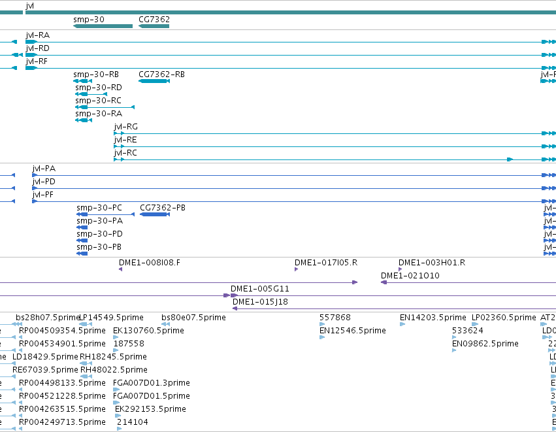Select the jvl-PA protein label
Screen dimensions: 556x432
(44, 169)
